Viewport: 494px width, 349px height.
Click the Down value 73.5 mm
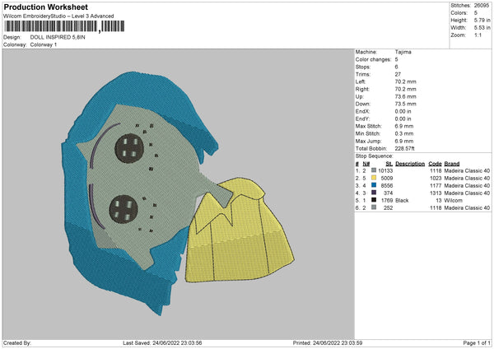point(405,104)
